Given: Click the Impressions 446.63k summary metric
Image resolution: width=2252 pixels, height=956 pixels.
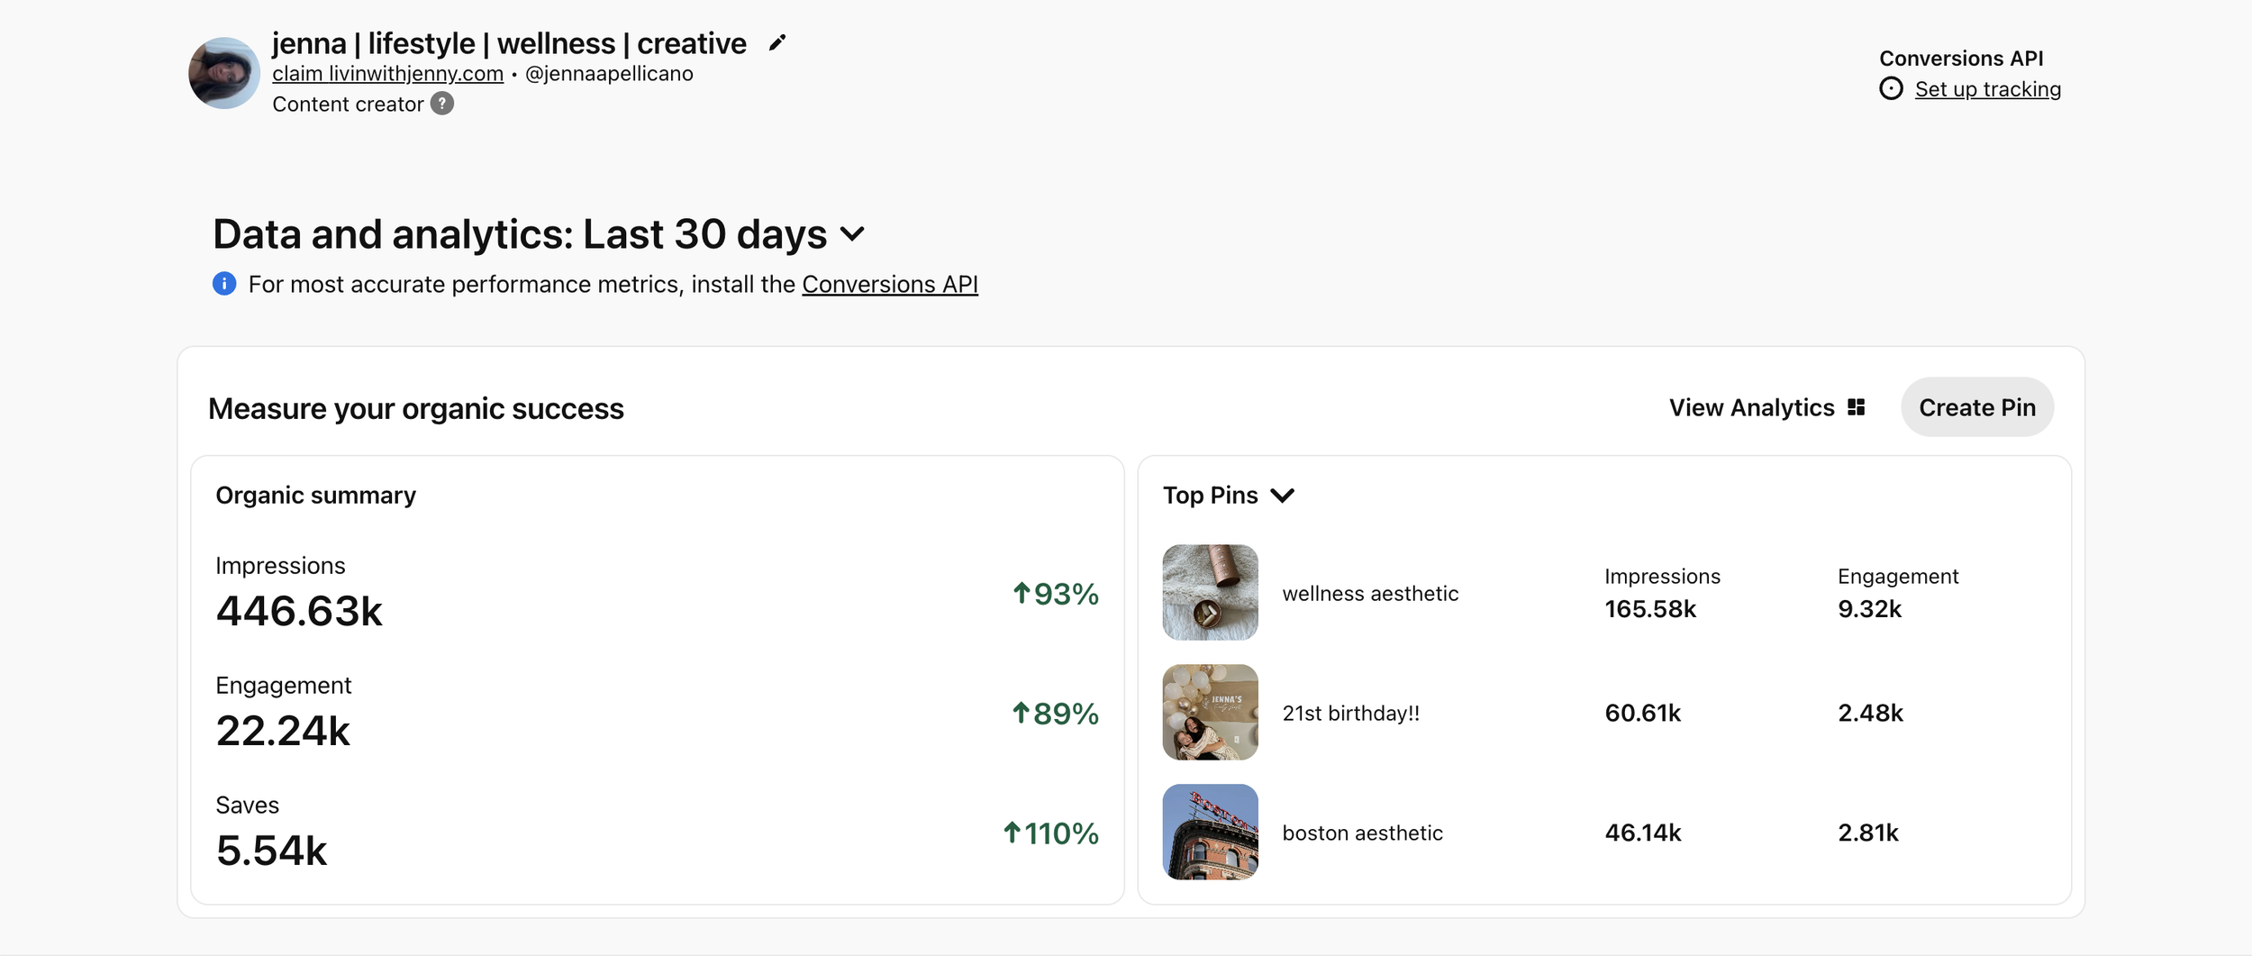Looking at the screenshot, I should pos(299,610).
